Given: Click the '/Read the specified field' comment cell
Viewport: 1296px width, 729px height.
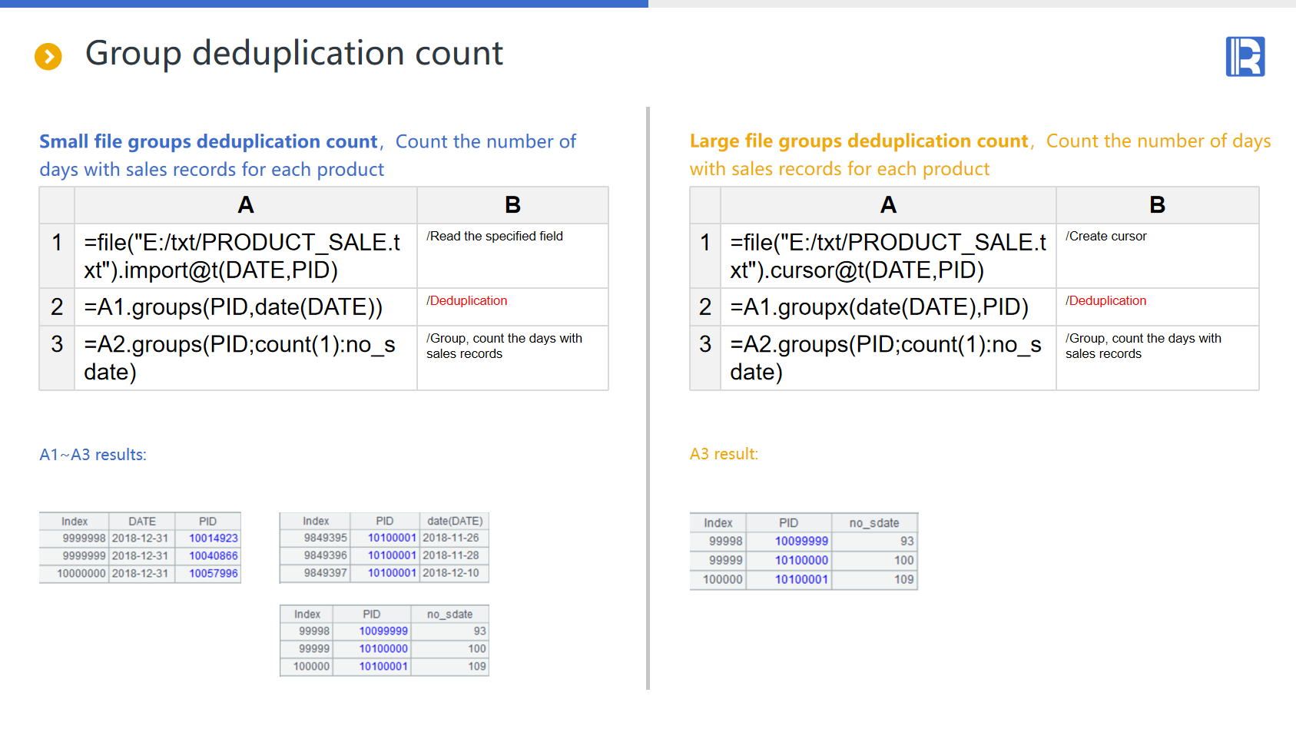Looking at the screenshot, I should [512, 255].
